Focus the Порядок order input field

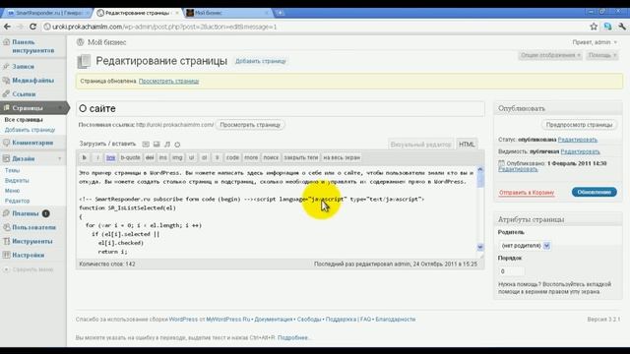[511, 271]
